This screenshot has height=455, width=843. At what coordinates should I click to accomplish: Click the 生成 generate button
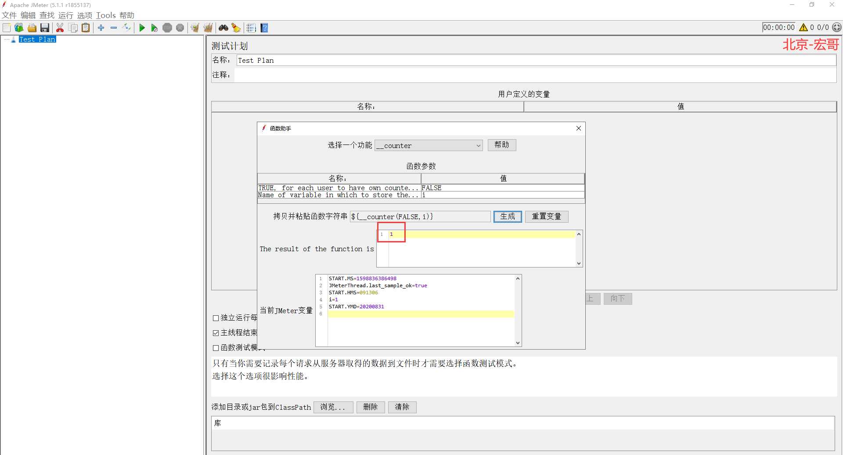tap(508, 217)
